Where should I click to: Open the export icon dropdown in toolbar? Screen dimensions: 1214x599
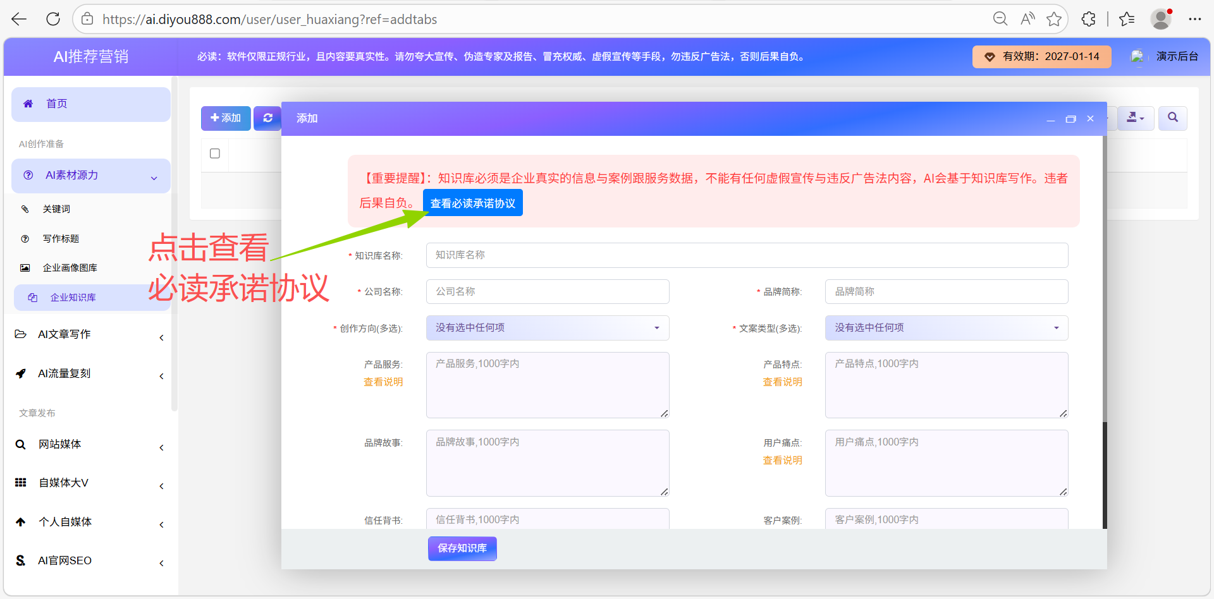pyautogui.click(x=1135, y=118)
